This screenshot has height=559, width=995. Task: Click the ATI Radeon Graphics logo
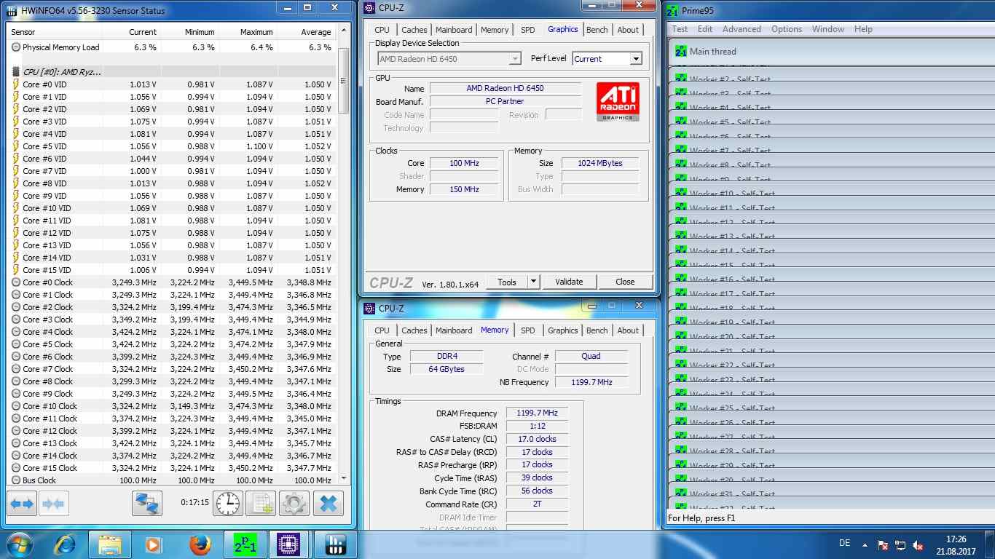click(618, 101)
